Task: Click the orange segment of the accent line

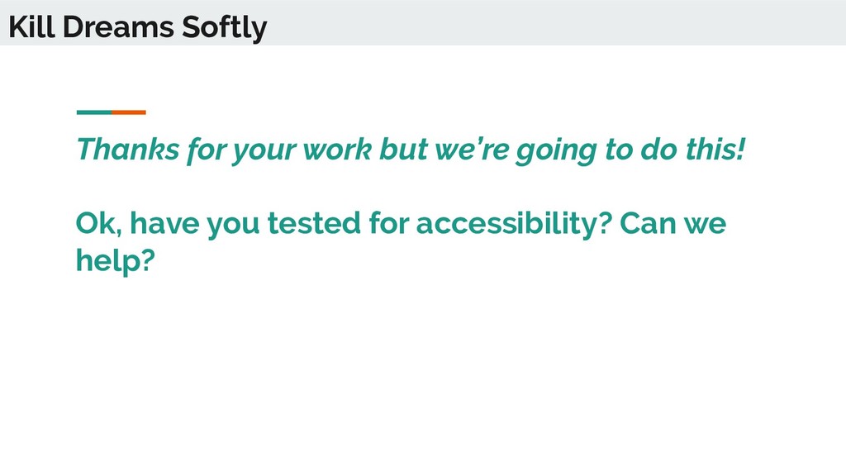Action: point(129,112)
